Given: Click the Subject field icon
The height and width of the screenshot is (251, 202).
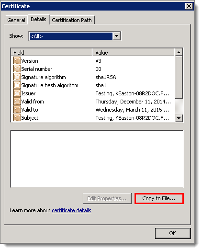Looking at the screenshot, I should tap(17, 118).
